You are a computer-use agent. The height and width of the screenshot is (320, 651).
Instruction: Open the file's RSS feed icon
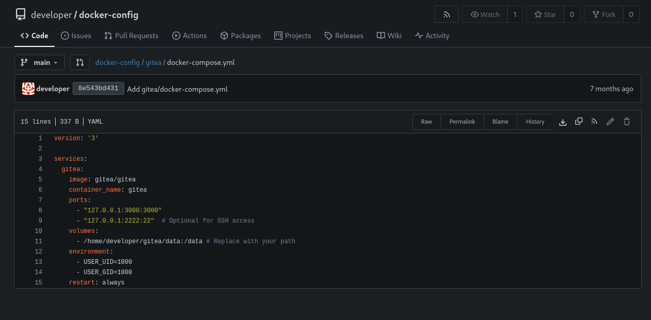(594, 122)
